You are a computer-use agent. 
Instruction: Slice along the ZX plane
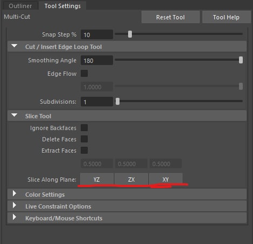click(x=131, y=180)
